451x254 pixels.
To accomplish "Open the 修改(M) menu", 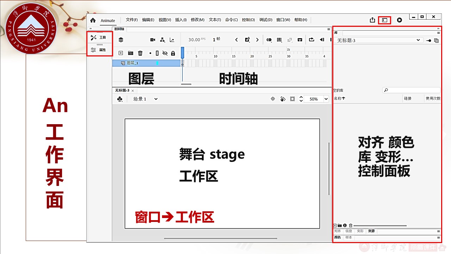I will 198,20.
